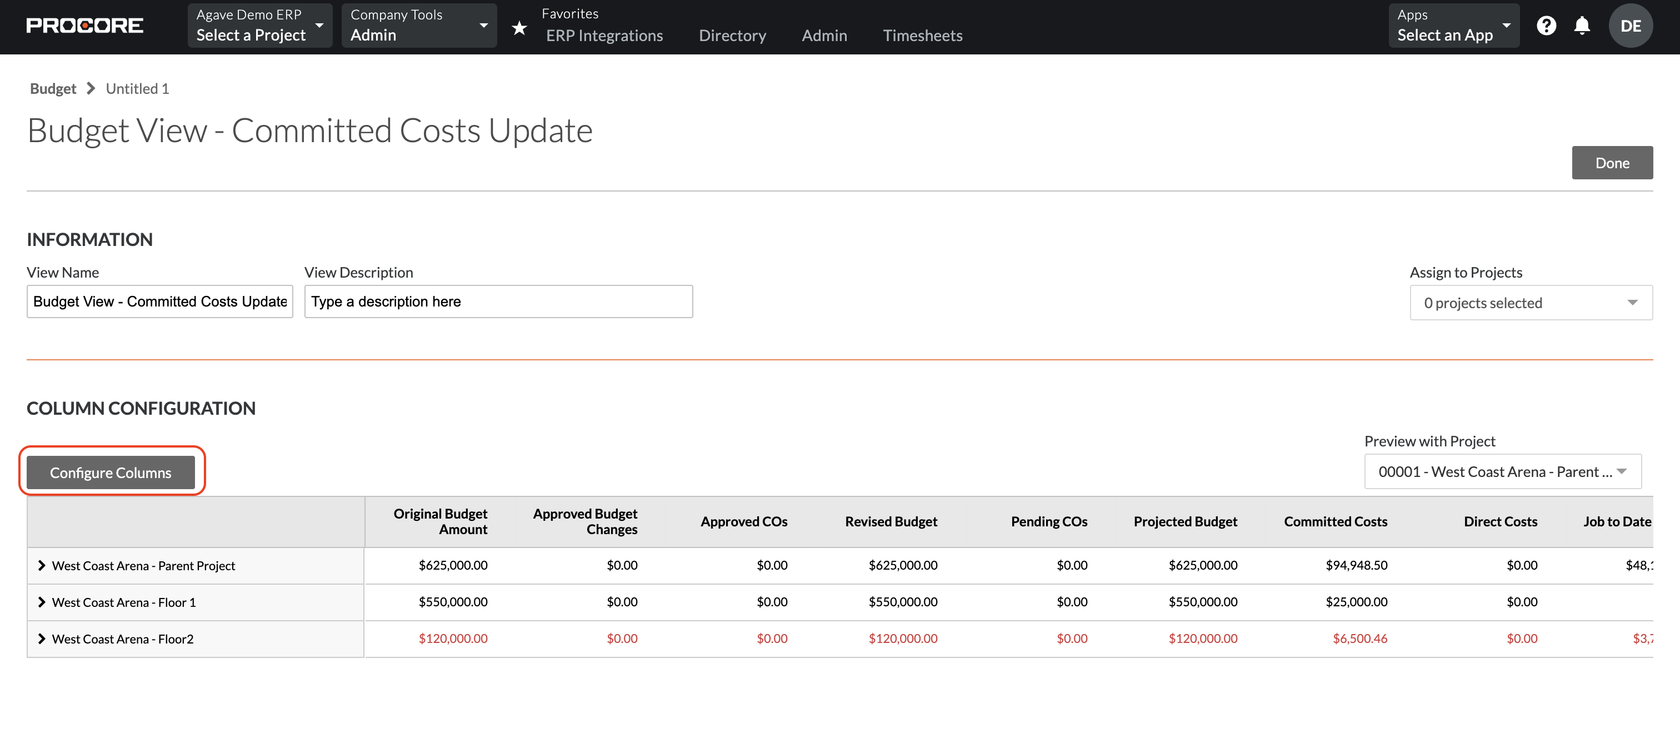
Task: Click the Approved COs column header
Action: (743, 521)
